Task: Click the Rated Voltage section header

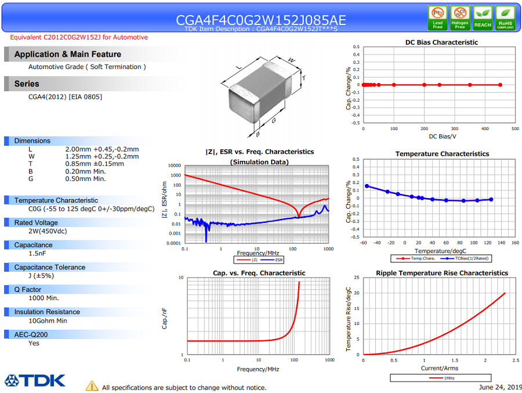Action: click(x=36, y=222)
